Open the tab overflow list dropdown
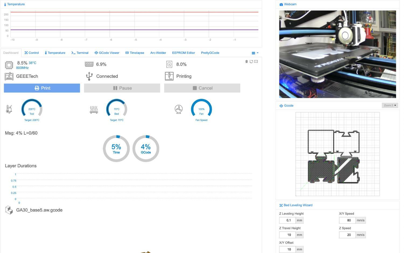The image size is (404, 253). tap(255, 53)
